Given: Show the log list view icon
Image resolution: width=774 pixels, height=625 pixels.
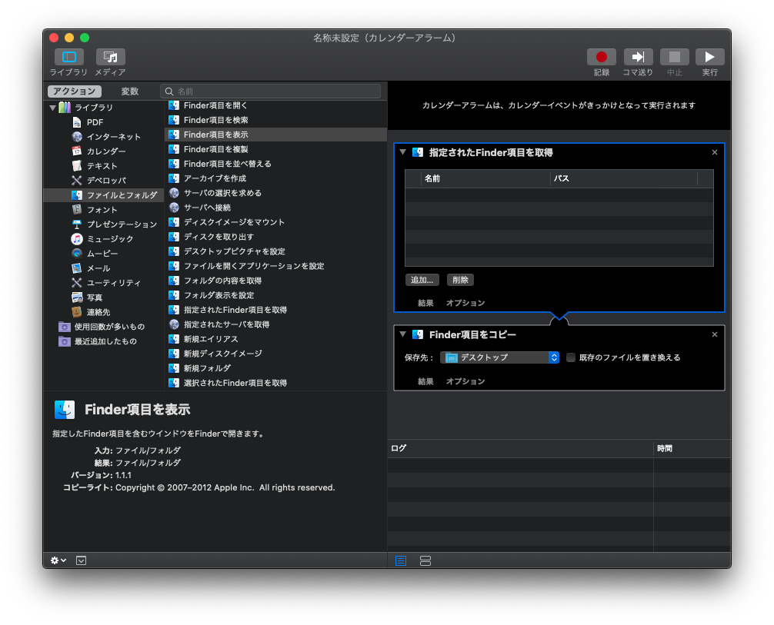Looking at the screenshot, I should point(400,560).
